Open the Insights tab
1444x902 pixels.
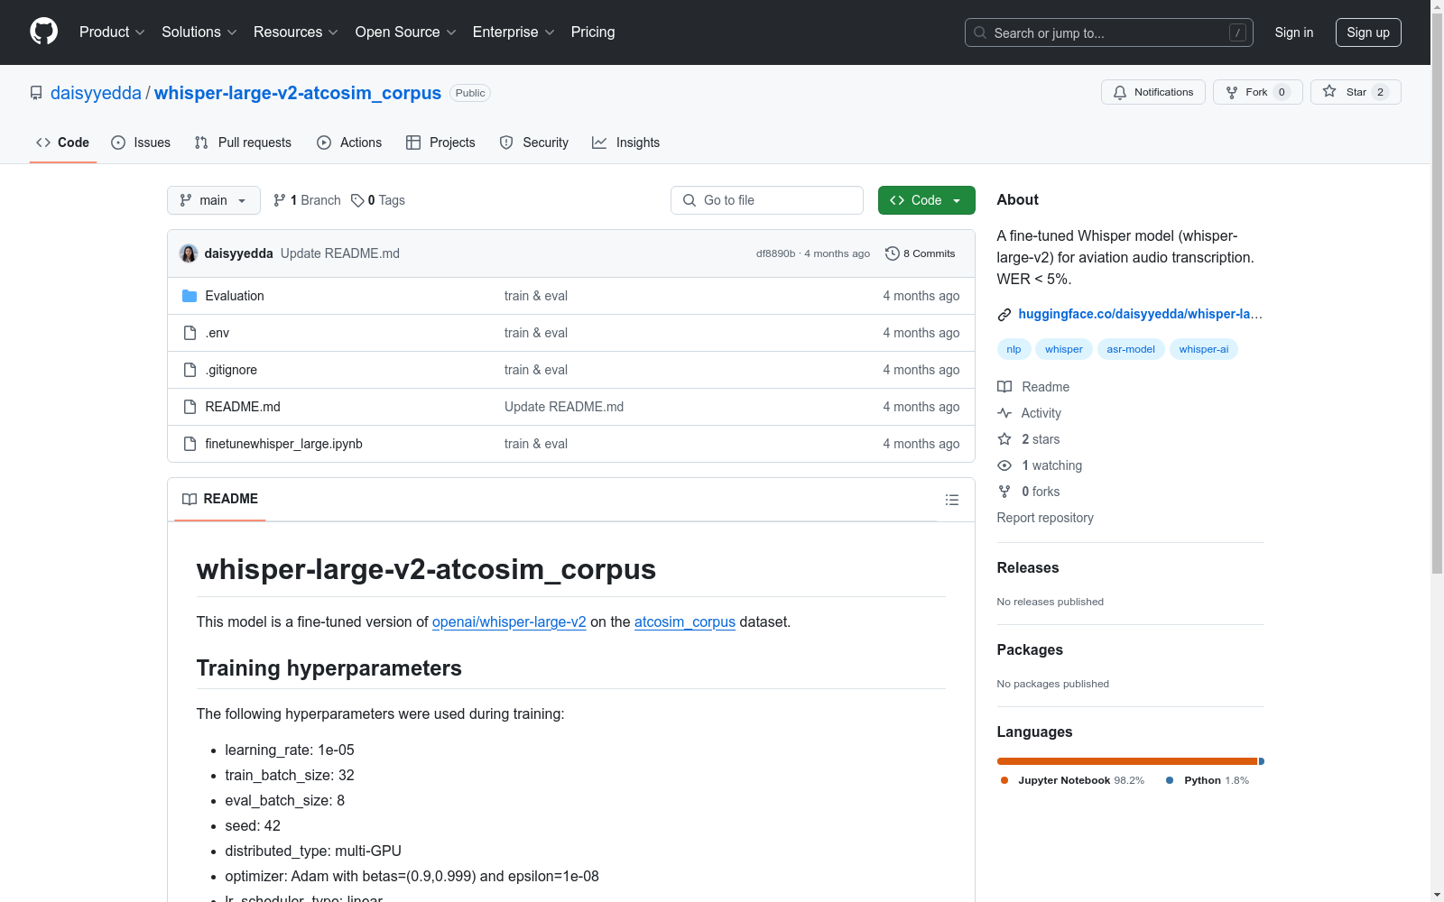[x=625, y=143]
